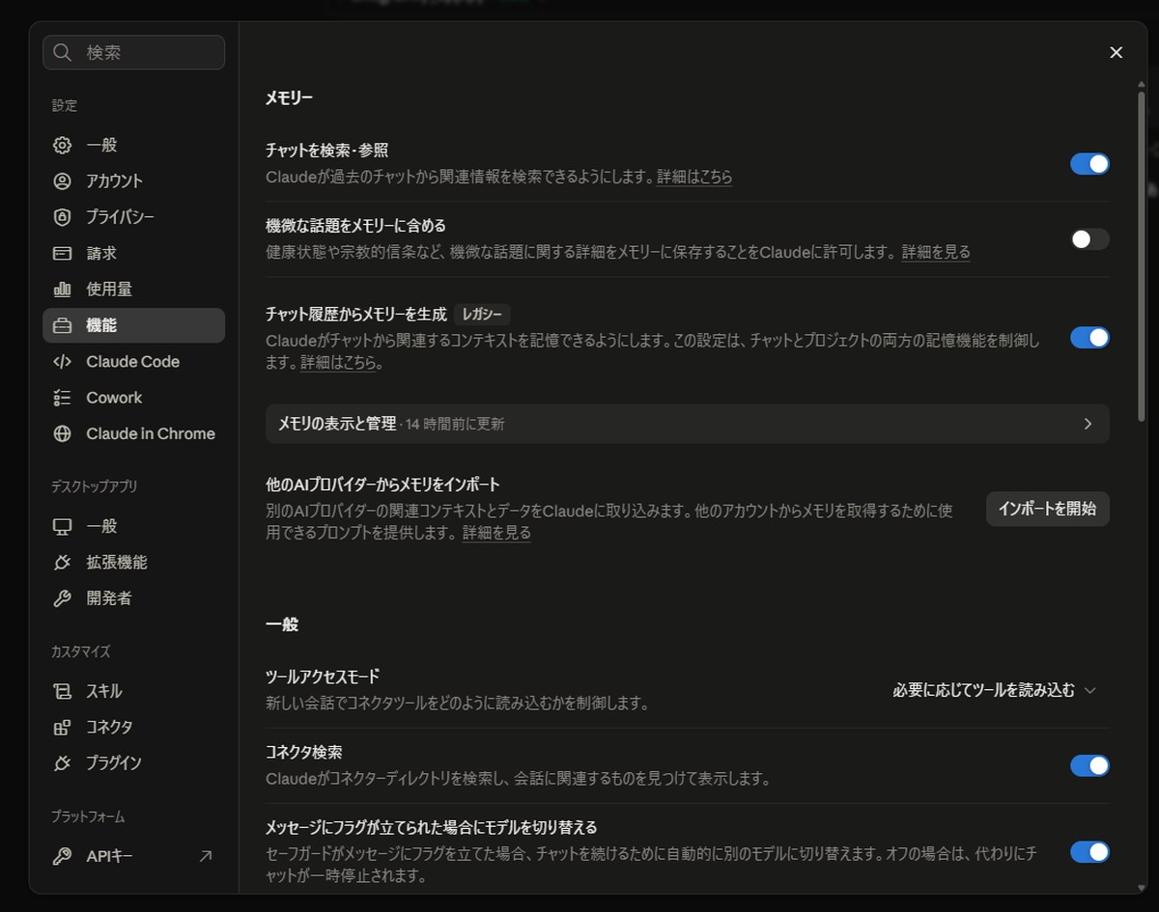This screenshot has height=912, width=1159.
Task: Switch to Cowork settings
Action: [134, 398]
